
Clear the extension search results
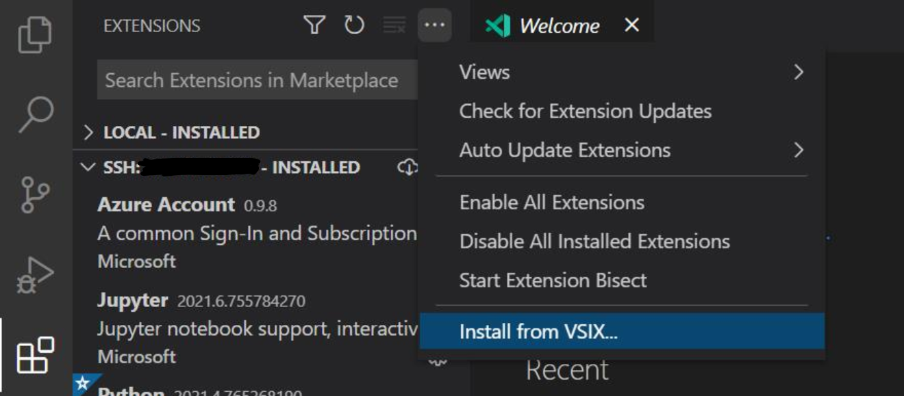395,25
